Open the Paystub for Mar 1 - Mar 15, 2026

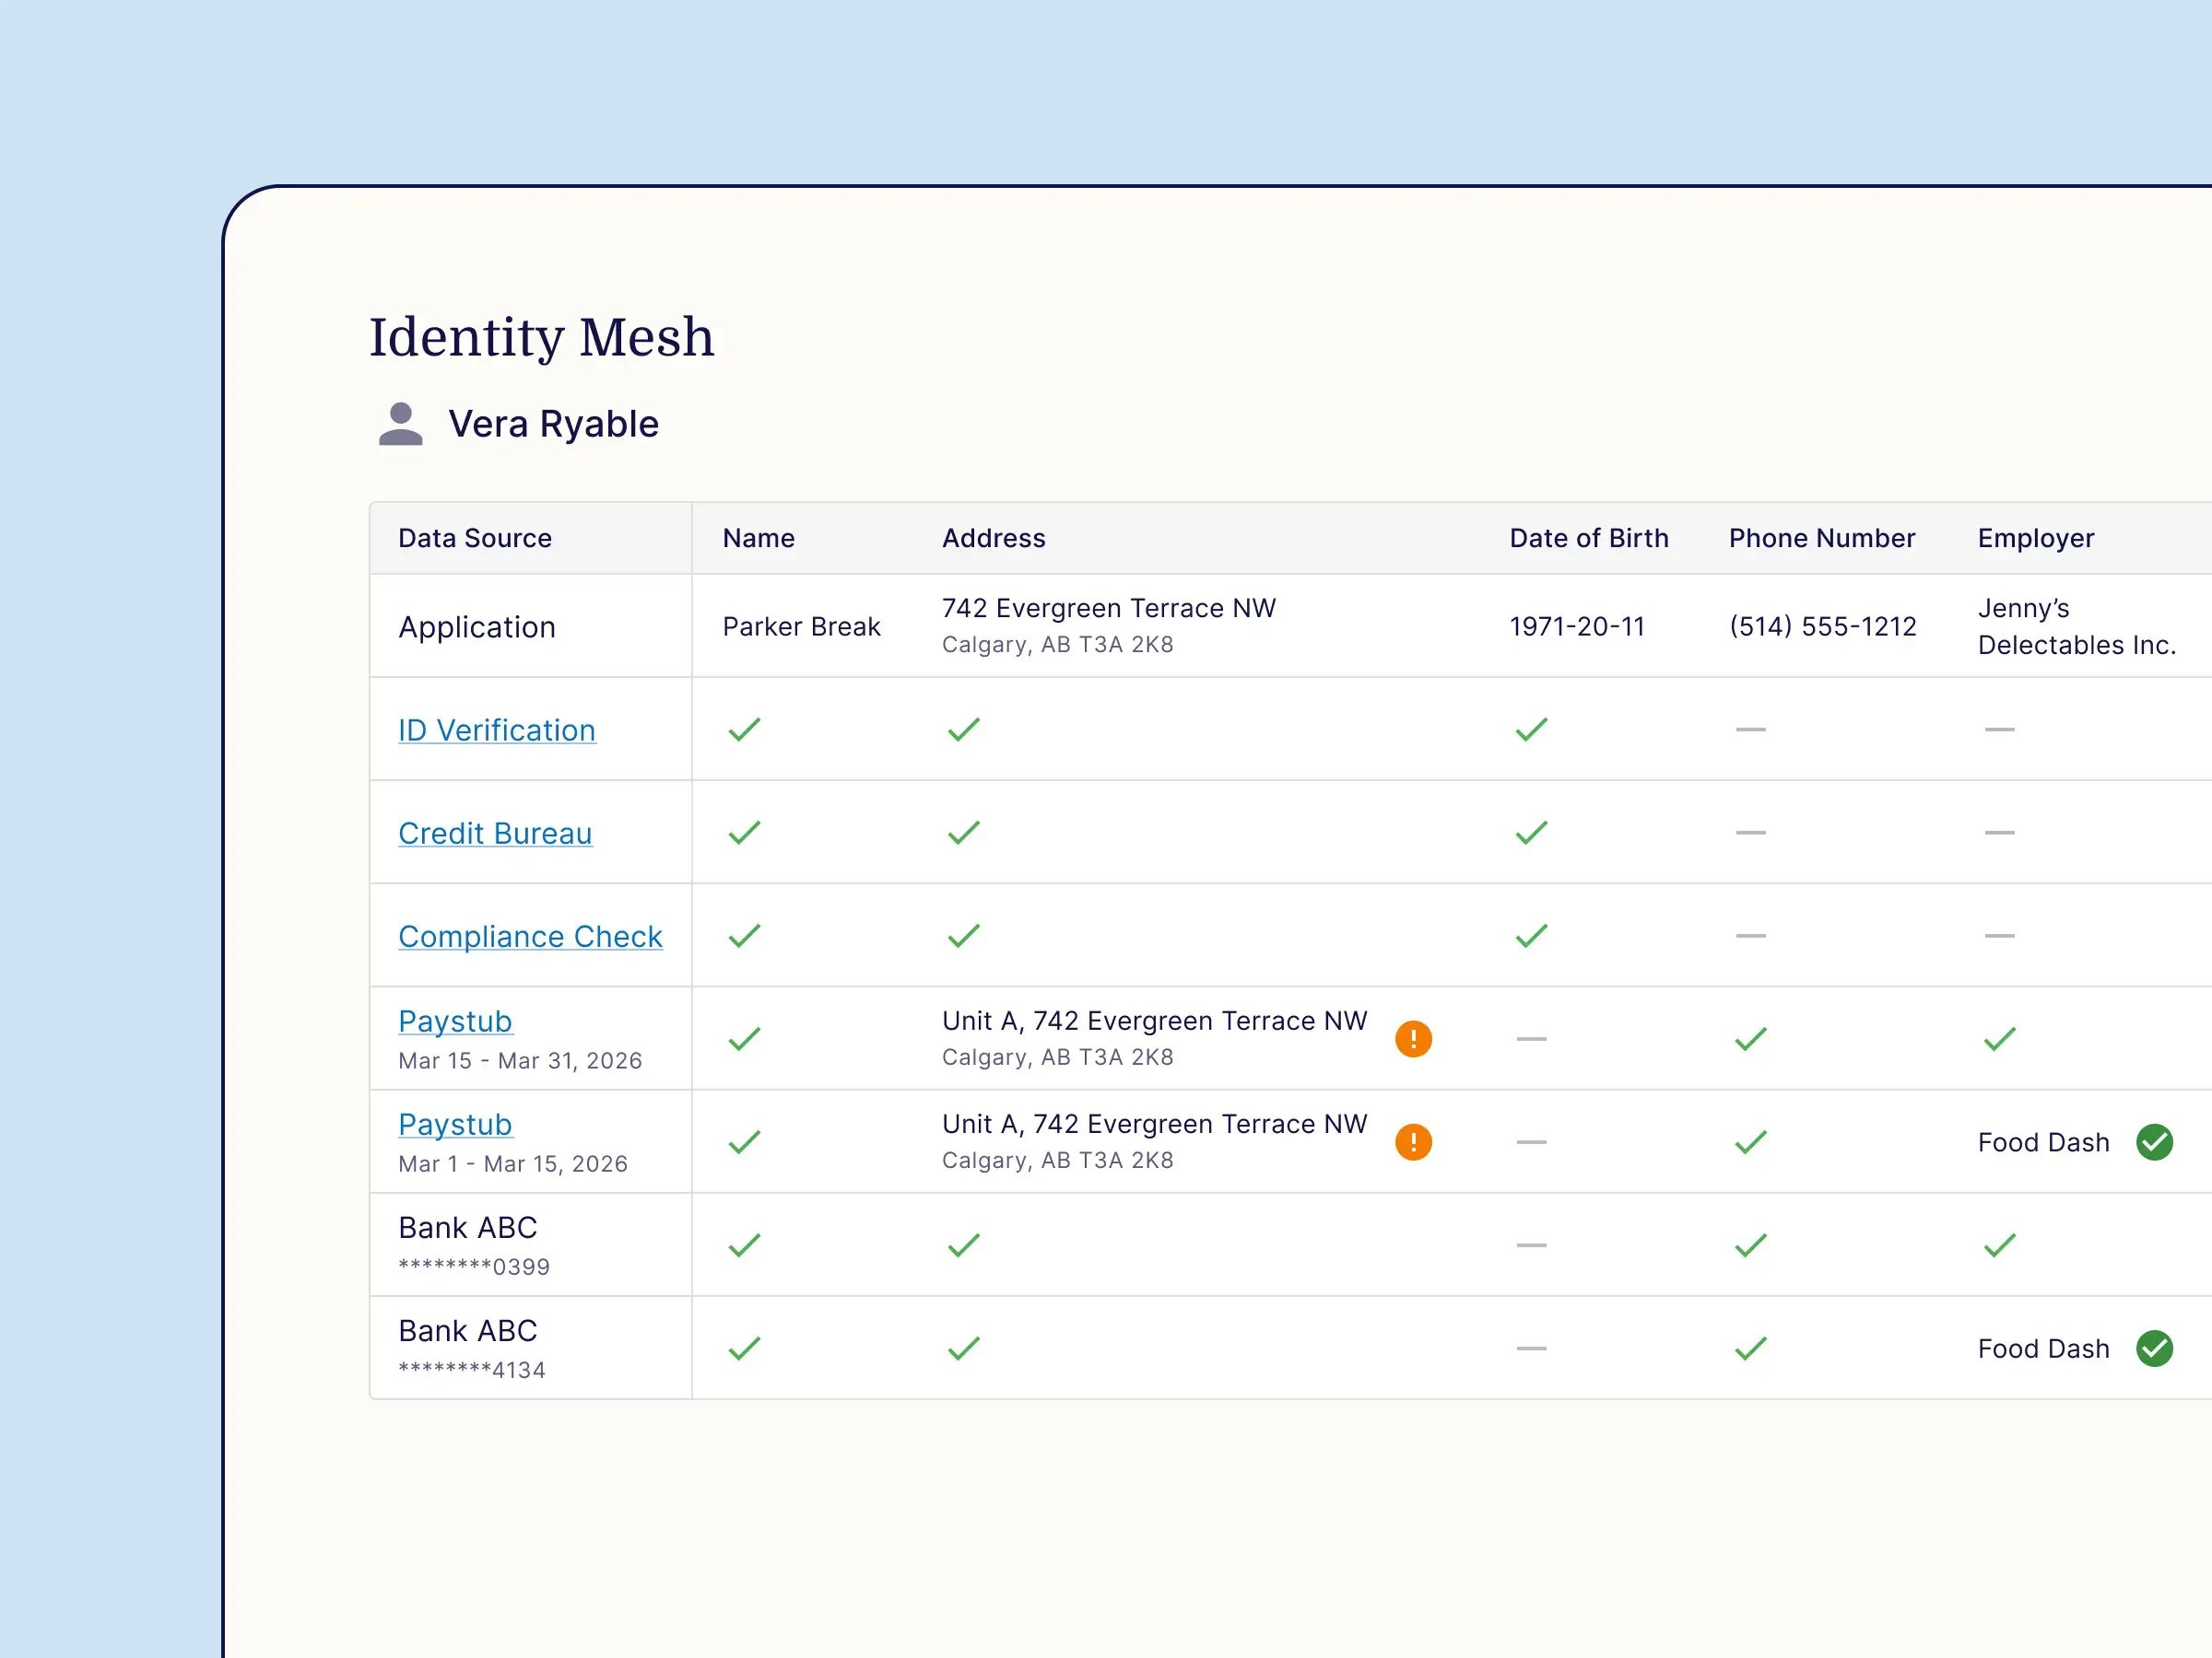click(455, 1124)
